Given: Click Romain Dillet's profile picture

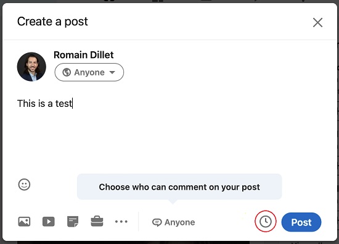Looking at the screenshot, I should click(x=31, y=67).
